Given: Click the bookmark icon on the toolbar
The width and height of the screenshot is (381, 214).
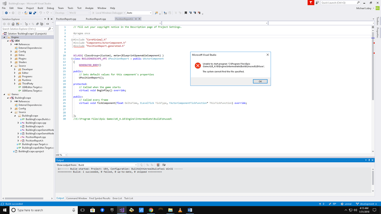Looking at the screenshot, I should point(186,13).
